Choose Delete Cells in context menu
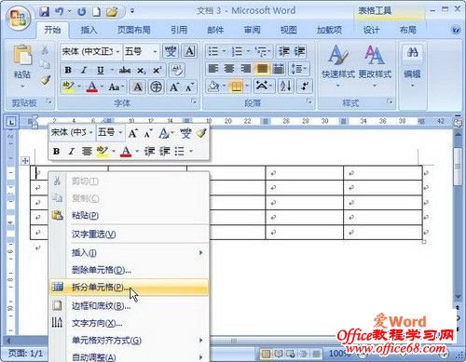 129,270
